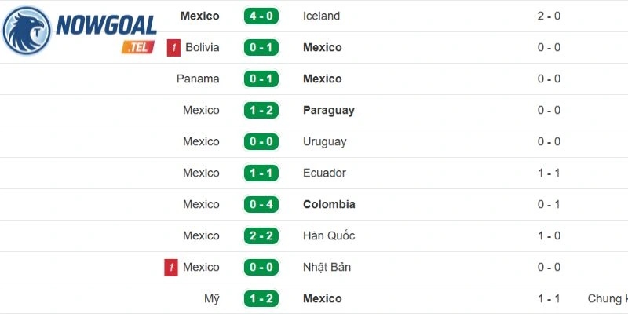Select the Paraguay team name

(329, 111)
